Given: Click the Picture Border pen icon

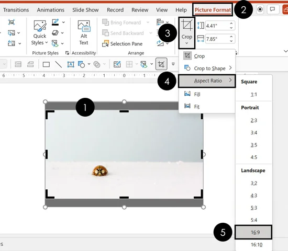Looking at the screenshot, I should (55, 22).
